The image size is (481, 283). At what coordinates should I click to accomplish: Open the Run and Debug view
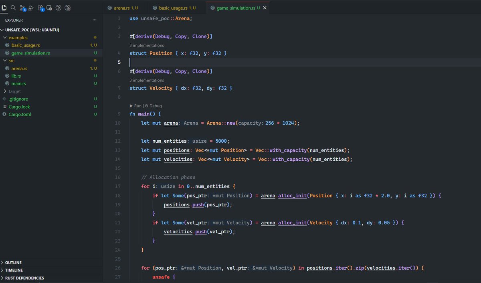pos(31,8)
